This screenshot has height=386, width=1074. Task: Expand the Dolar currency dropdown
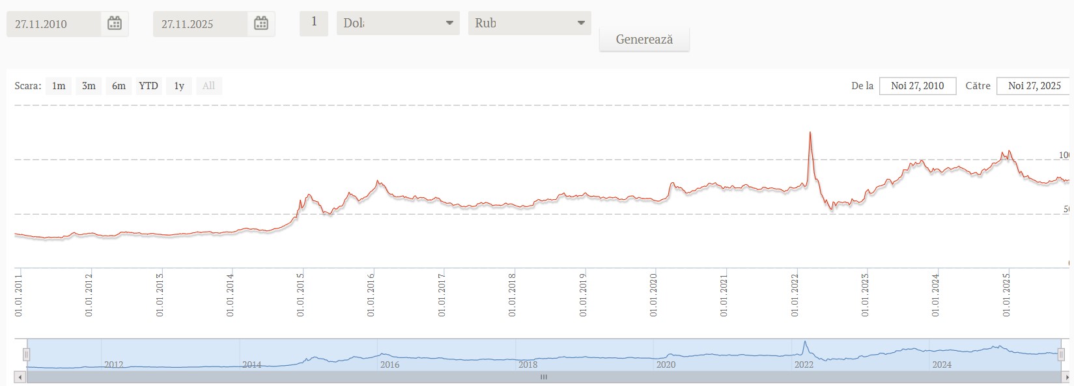coord(397,23)
